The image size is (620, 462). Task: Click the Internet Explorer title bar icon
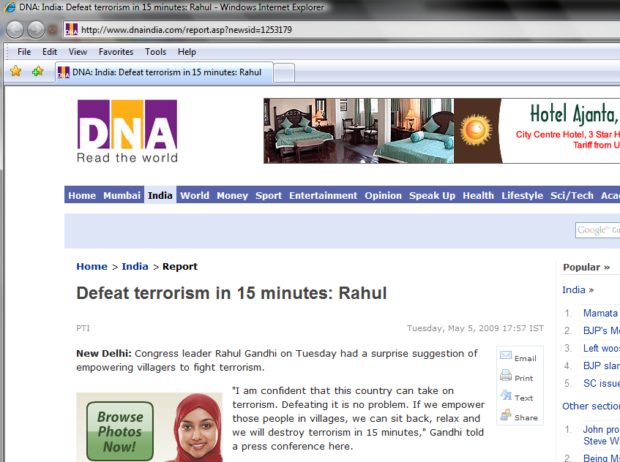pyautogui.click(x=10, y=7)
